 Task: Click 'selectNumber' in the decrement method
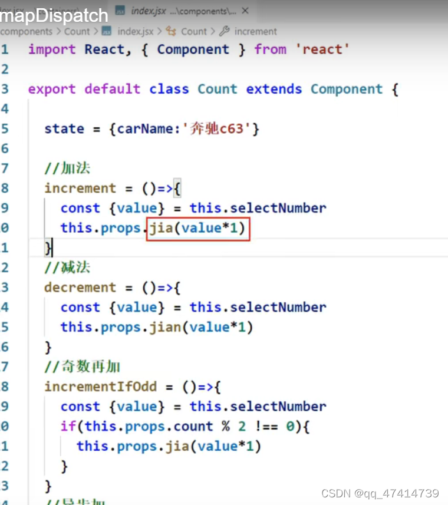[278, 308]
